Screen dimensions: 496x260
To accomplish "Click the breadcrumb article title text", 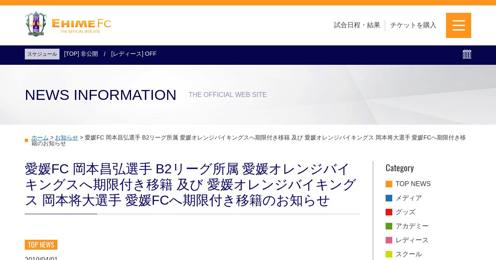I will point(249,140).
